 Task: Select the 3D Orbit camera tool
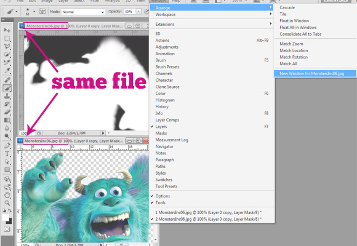[x=7, y=188]
